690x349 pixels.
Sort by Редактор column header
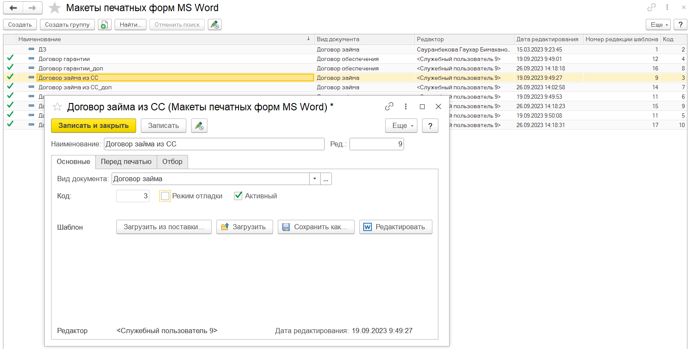pos(464,39)
